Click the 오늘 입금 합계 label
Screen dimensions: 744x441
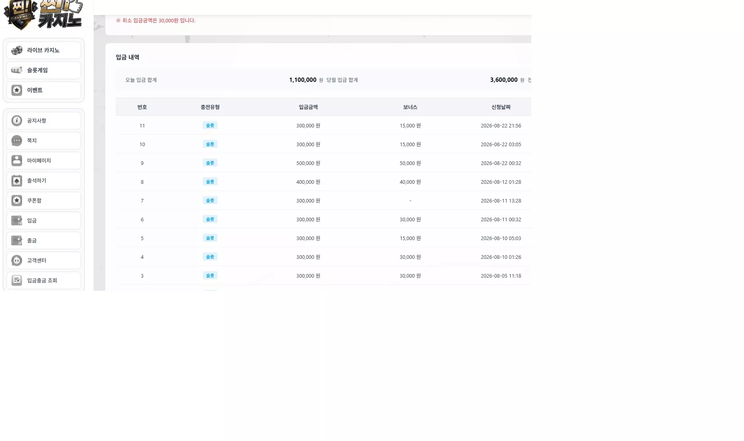tap(141, 80)
